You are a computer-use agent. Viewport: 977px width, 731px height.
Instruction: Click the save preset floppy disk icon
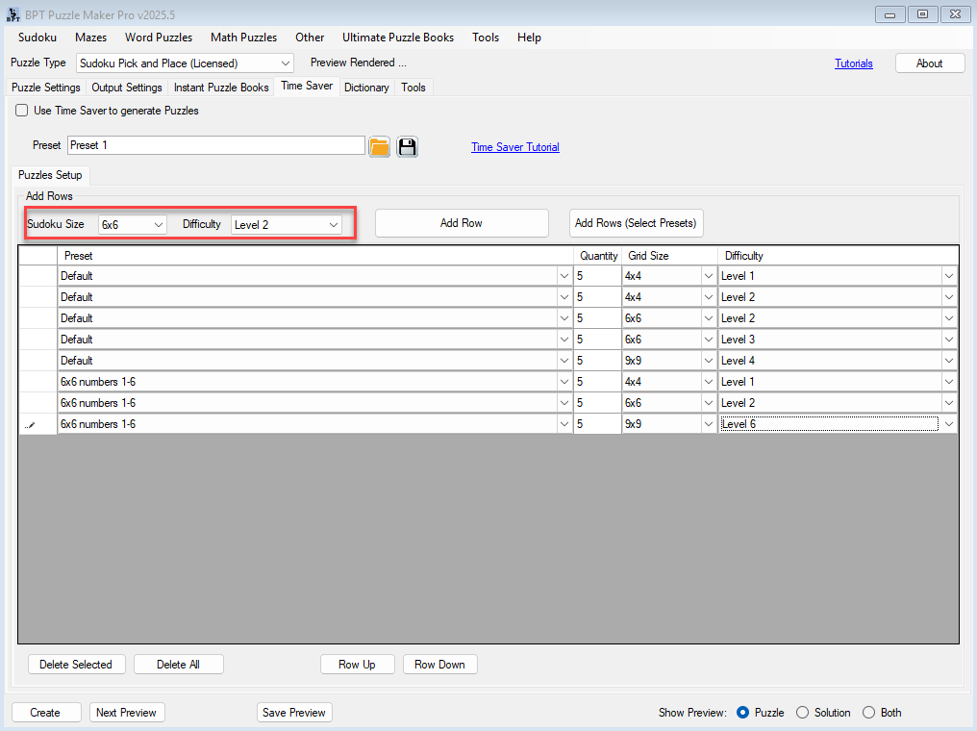tap(408, 147)
